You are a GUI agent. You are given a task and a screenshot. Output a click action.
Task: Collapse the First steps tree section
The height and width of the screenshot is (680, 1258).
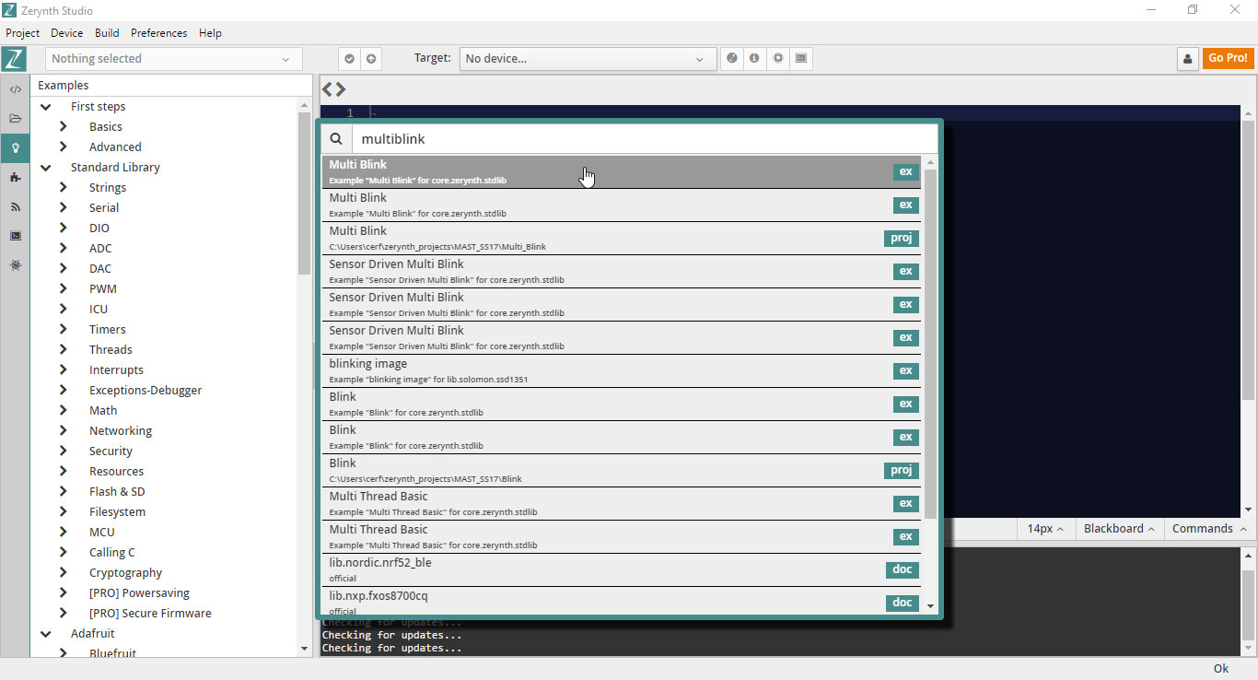[x=45, y=107]
